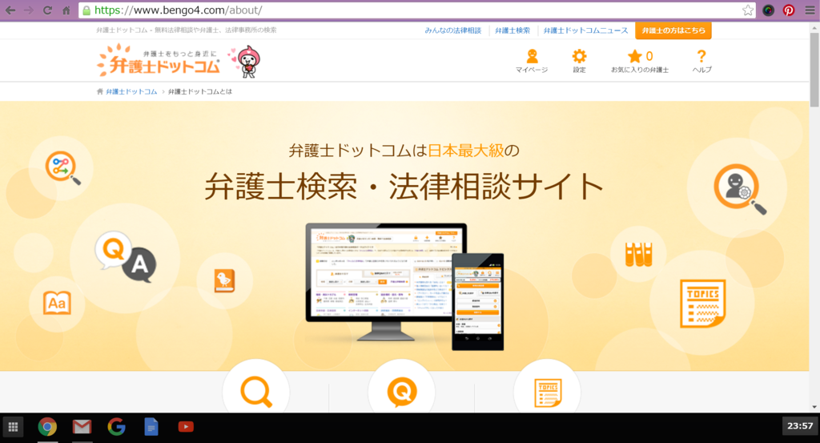
Task: Open the browser home icon
Action: tap(66, 10)
